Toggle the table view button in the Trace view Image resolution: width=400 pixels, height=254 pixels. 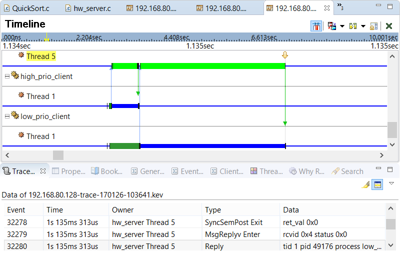coord(378,184)
